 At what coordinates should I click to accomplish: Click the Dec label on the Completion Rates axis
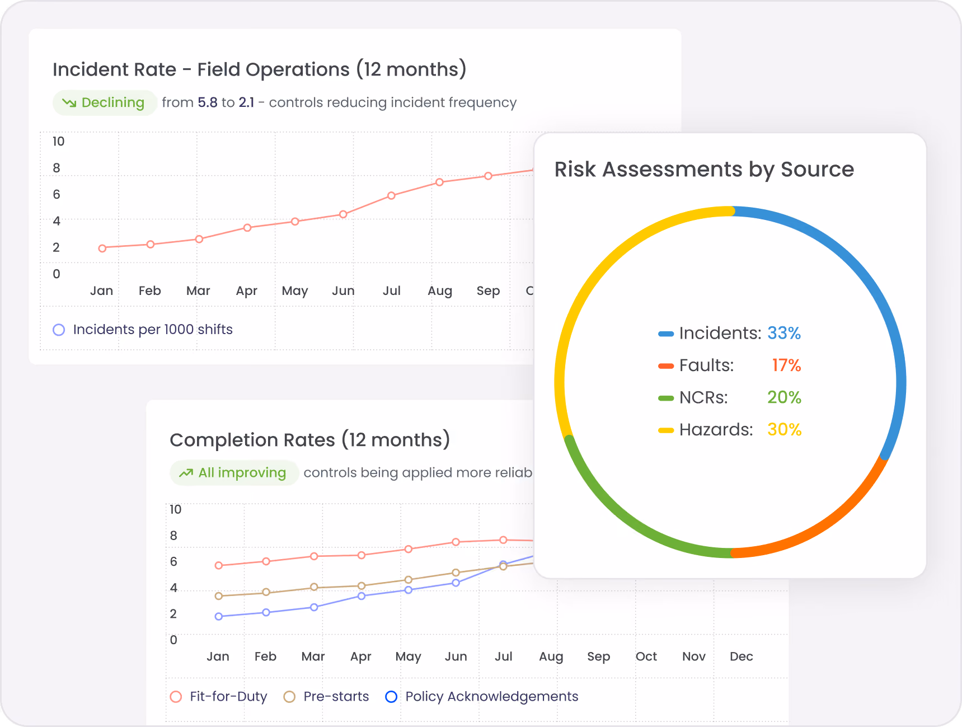coord(741,656)
